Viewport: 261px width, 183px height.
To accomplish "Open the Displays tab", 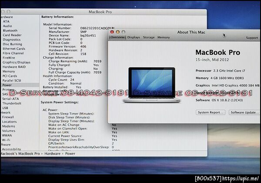I will (x=134, y=37).
